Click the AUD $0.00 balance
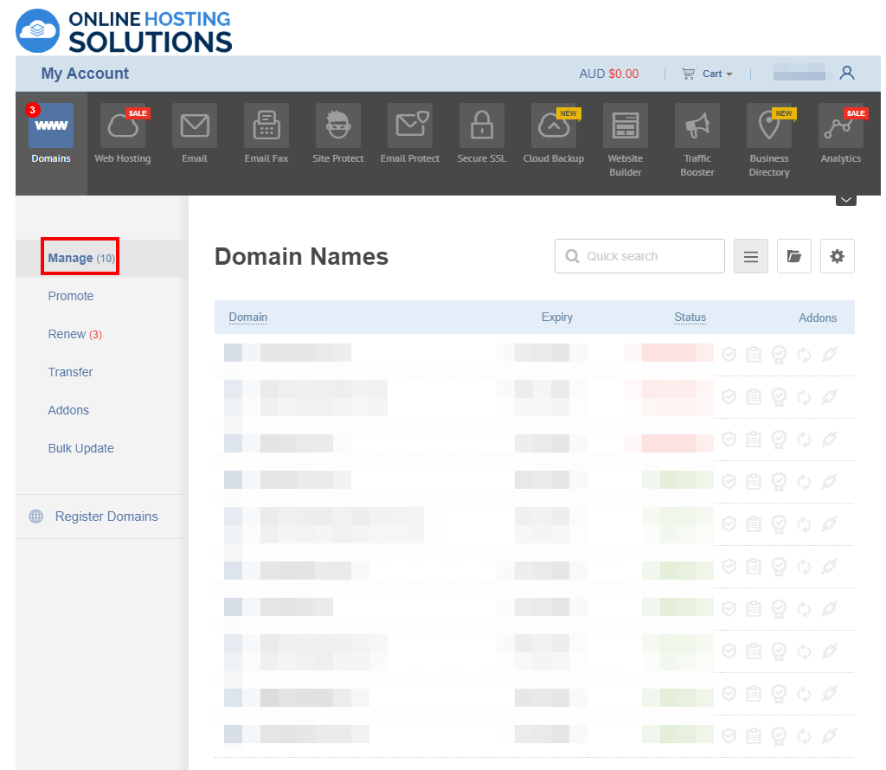The image size is (886, 770). coord(608,74)
